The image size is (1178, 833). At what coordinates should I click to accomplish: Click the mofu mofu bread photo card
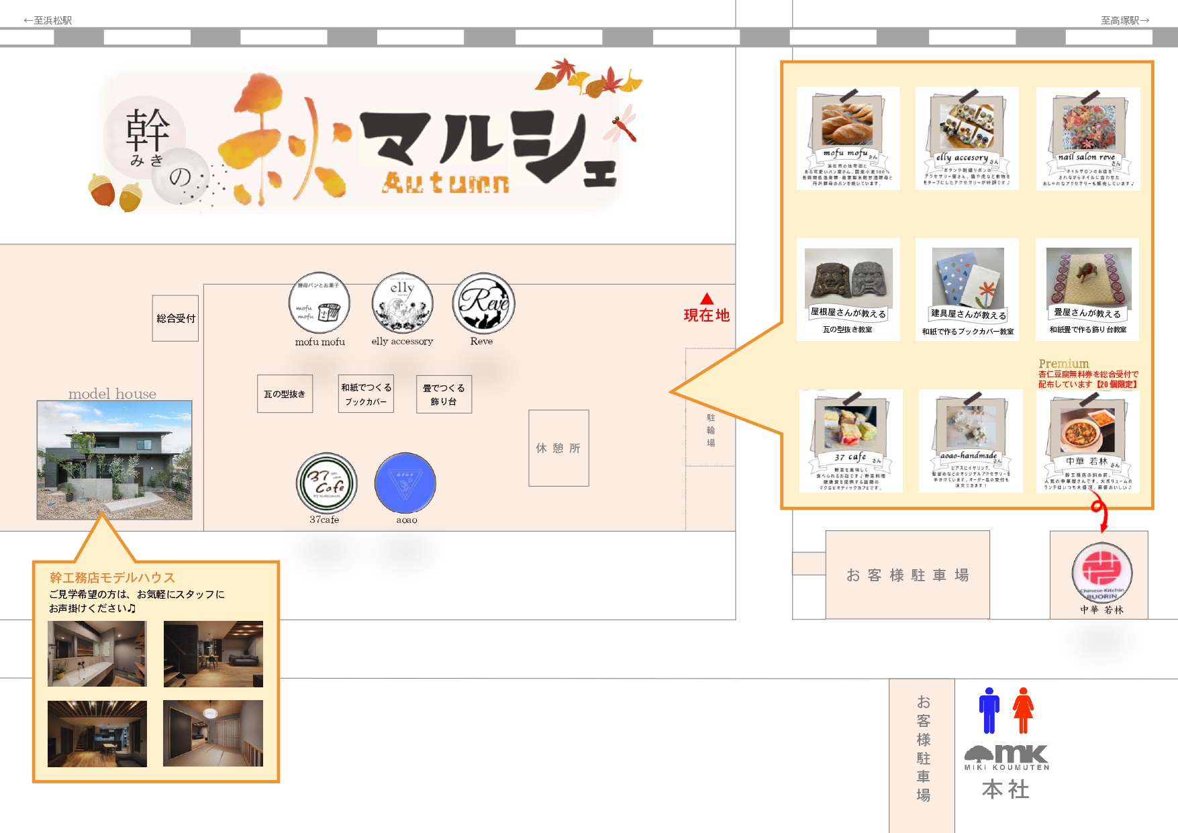tap(848, 138)
